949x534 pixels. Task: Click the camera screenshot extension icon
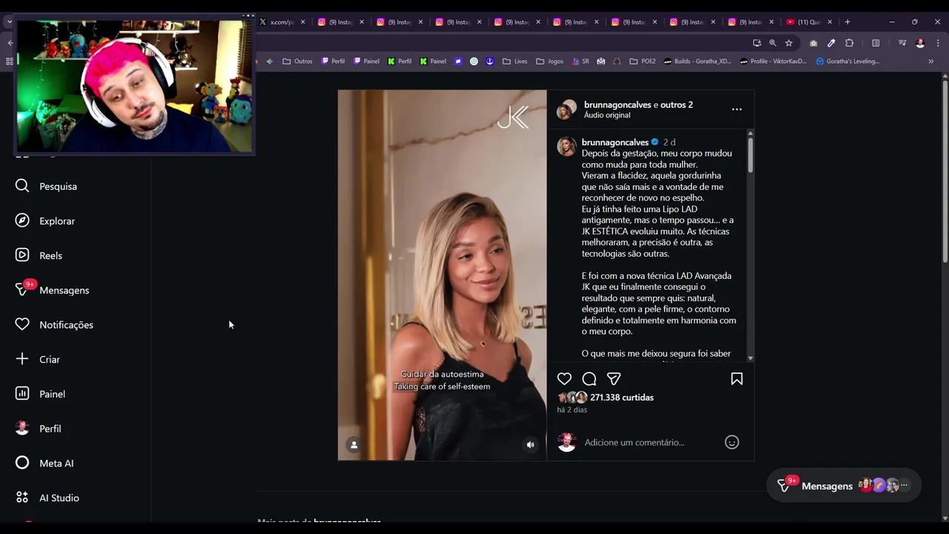[x=813, y=43]
